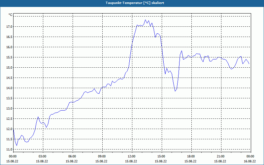Click the 03:00 time axis label
The width and height of the screenshot is (264, 165).
coord(43,156)
